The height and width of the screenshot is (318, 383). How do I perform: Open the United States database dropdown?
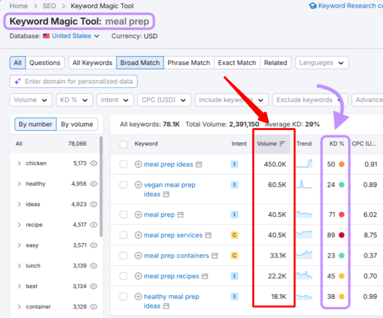click(x=75, y=36)
